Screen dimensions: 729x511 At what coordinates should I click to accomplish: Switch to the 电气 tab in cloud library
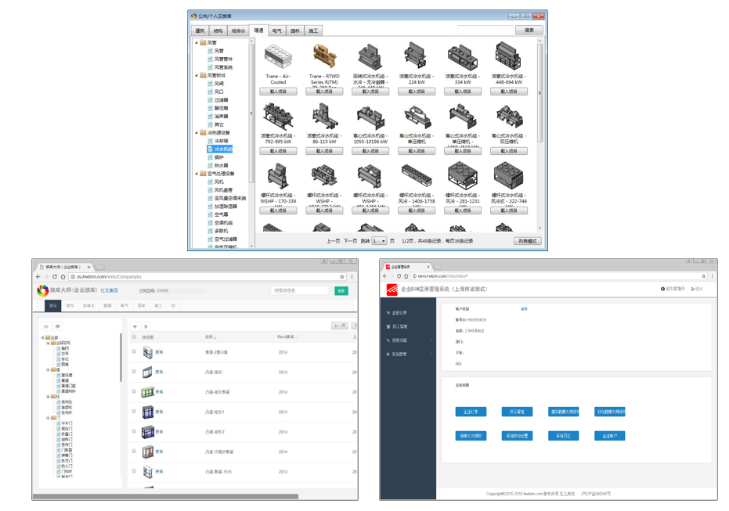276,31
